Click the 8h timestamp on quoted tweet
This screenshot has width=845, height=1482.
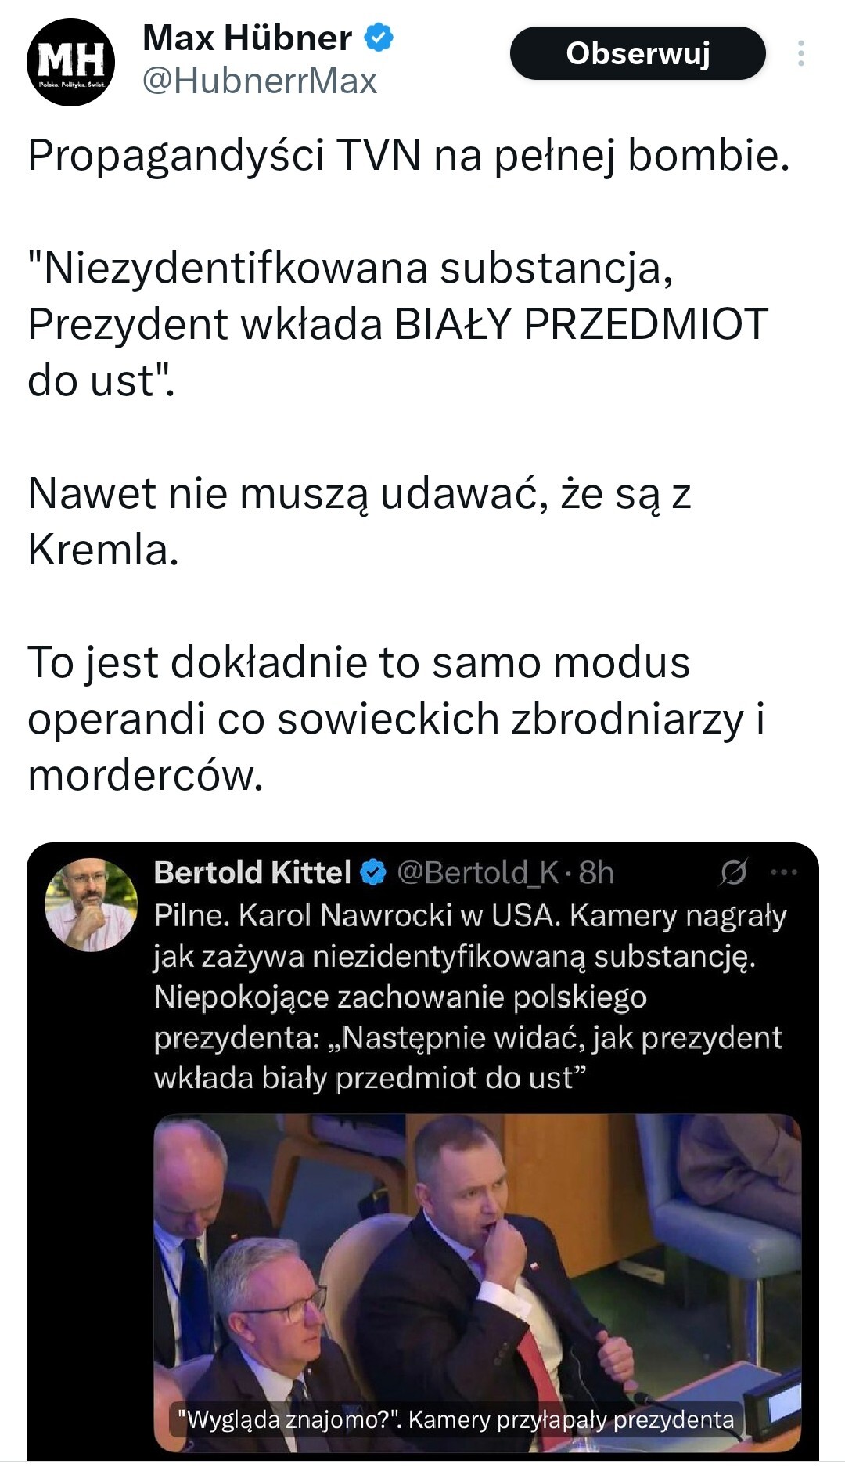click(596, 872)
